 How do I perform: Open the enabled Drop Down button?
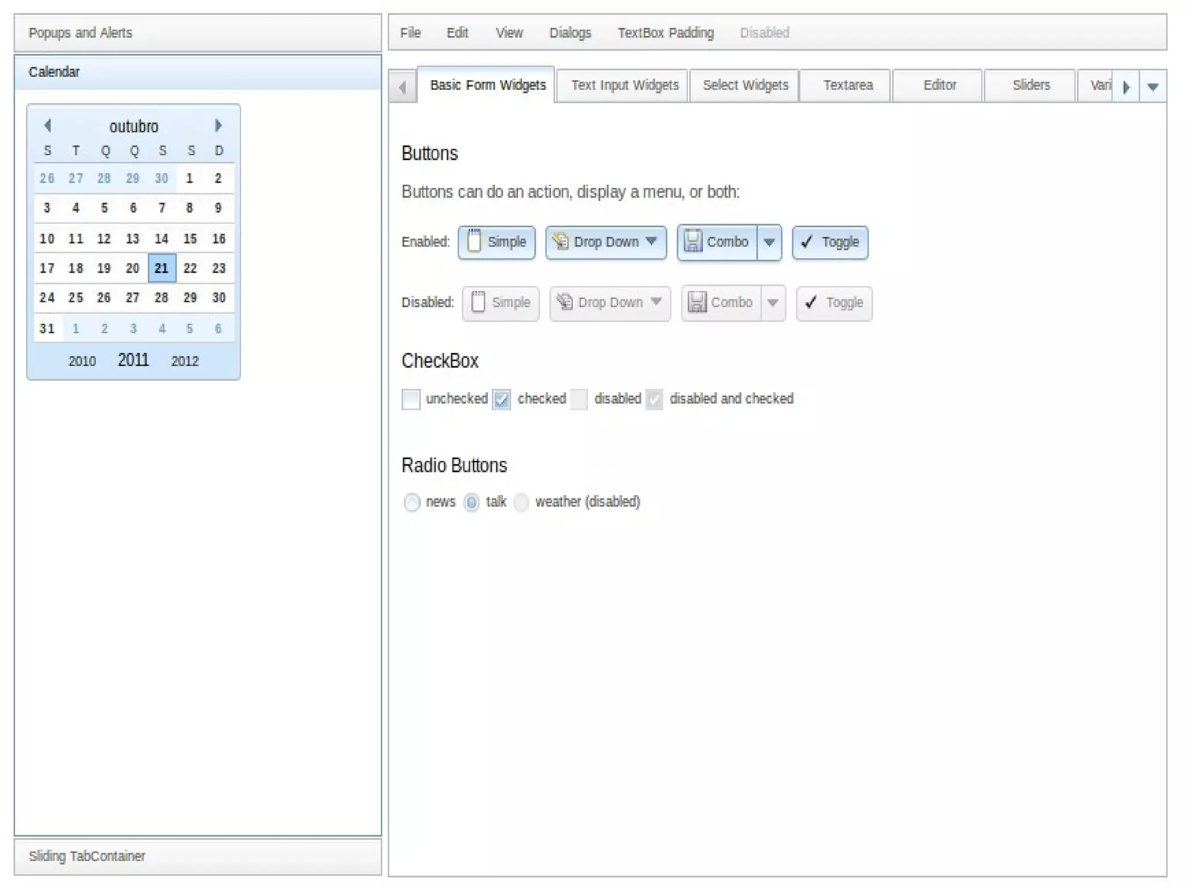pyautogui.click(x=606, y=242)
